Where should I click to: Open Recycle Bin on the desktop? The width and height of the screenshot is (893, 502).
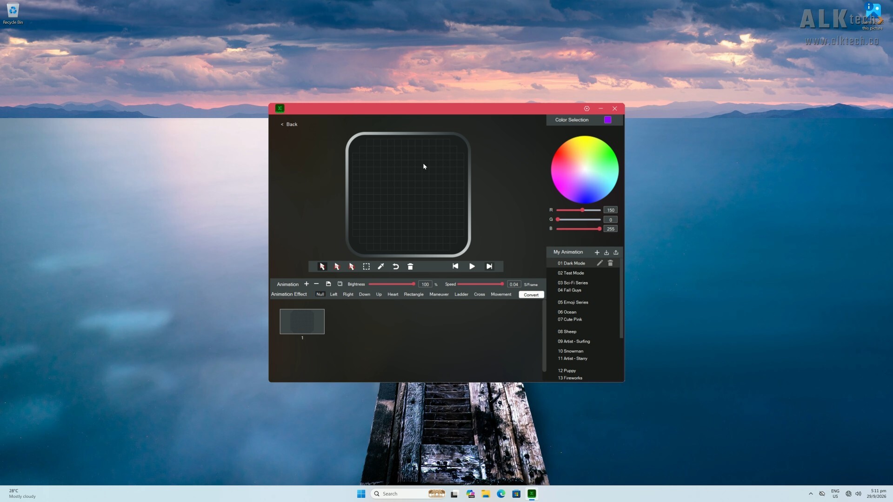pyautogui.click(x=13, y=14)
